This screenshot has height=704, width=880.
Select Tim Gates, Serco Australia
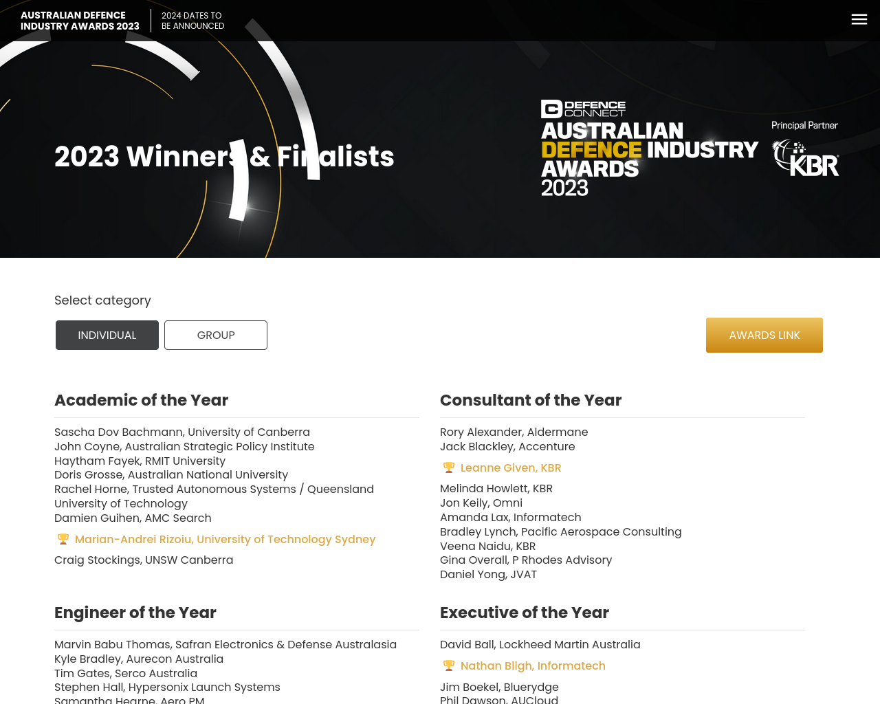(126, 674)
